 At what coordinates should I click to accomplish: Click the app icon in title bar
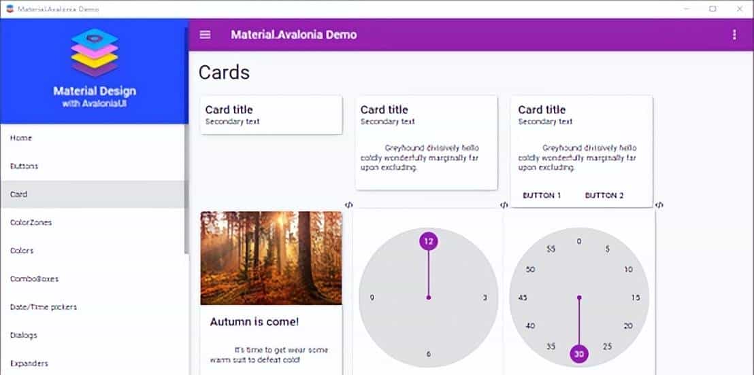[x=10, y=9]
